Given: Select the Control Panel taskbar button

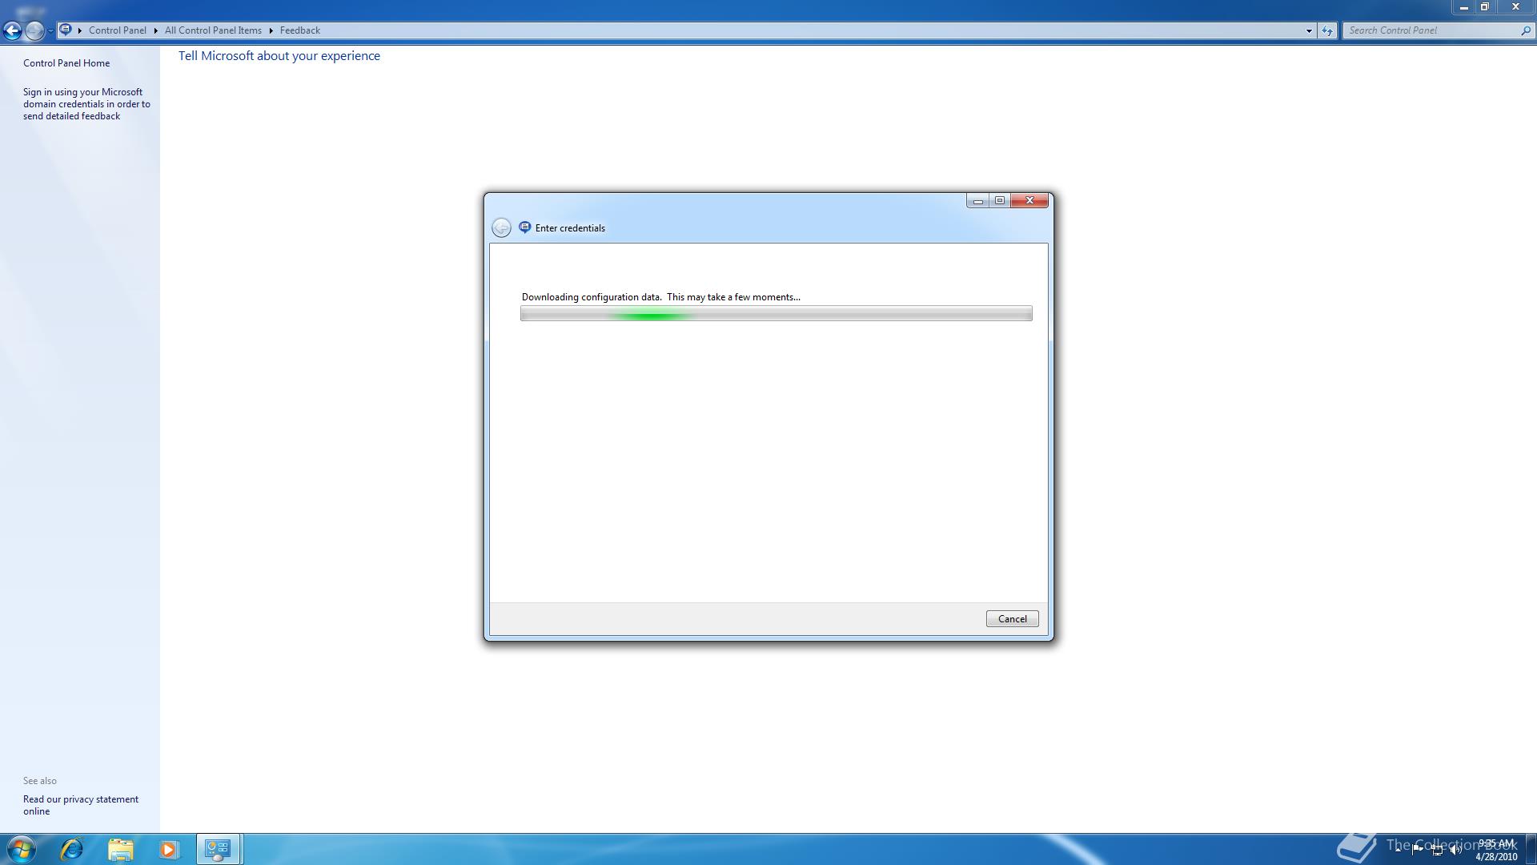Looking at the screenshot, I should pos(218,849).
